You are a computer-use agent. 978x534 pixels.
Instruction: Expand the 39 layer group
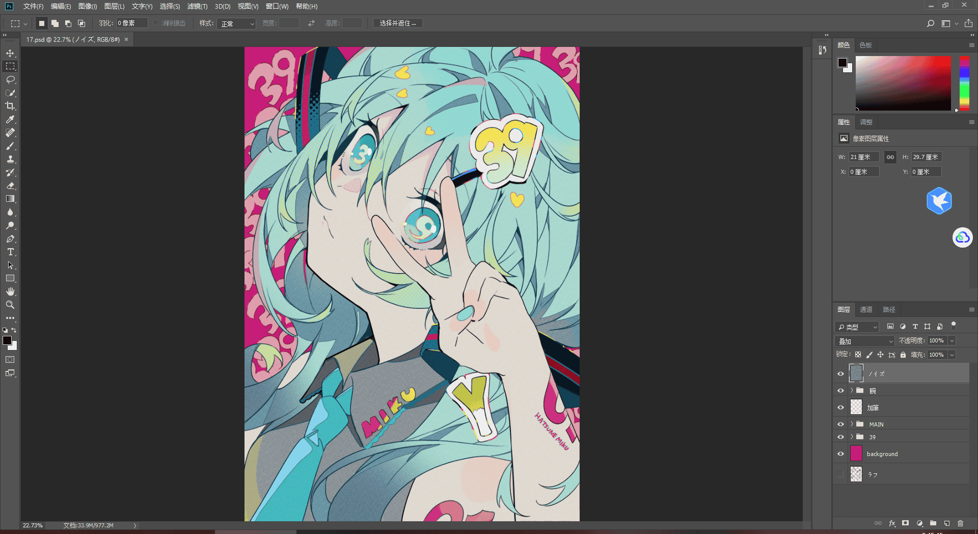point(852,437)
